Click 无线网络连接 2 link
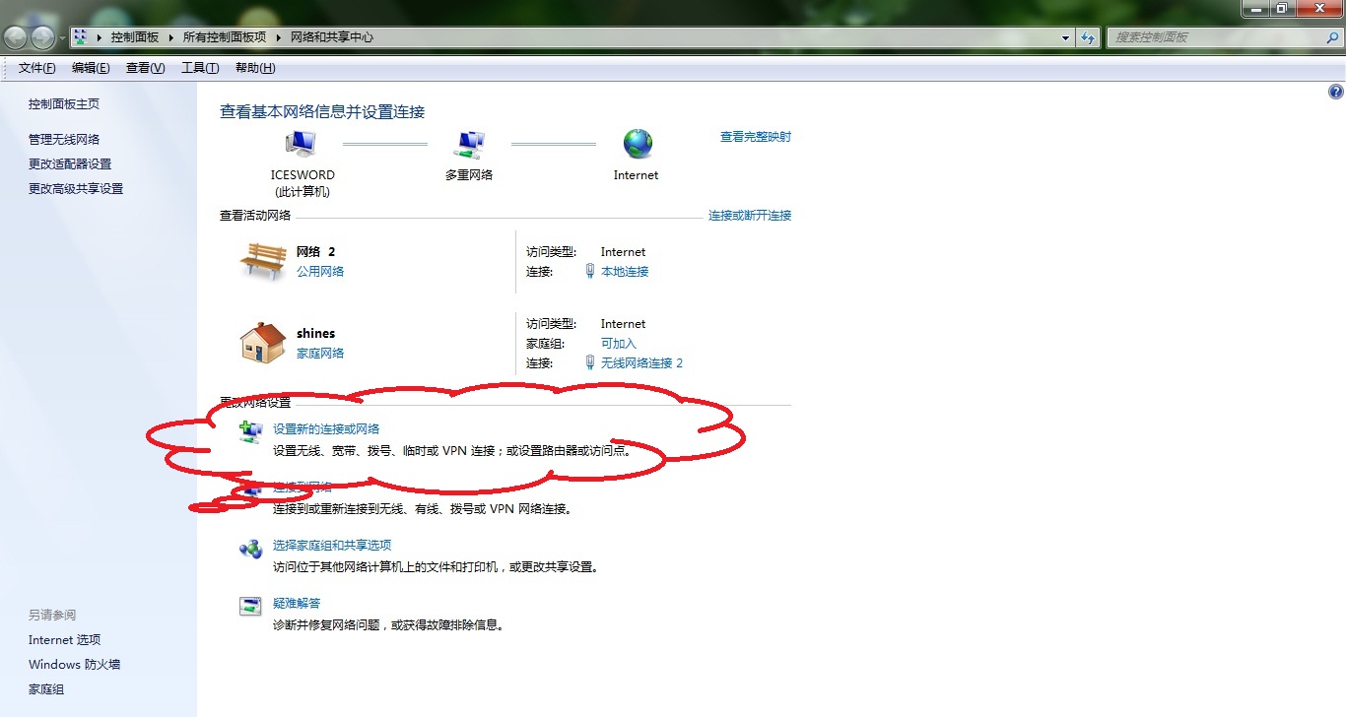Viewport: 1346px width, 717px height. pyautogui.click(x=640, y=362)
